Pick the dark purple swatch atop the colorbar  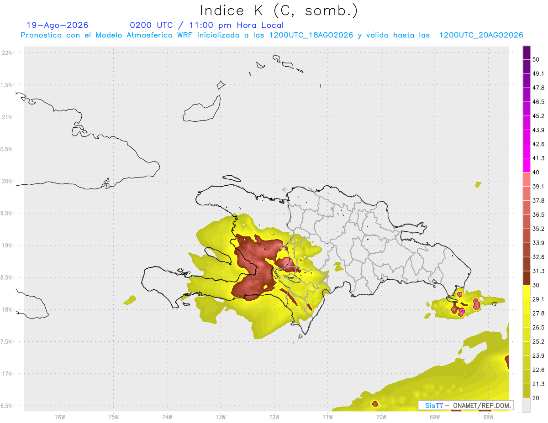pos(527,52)
